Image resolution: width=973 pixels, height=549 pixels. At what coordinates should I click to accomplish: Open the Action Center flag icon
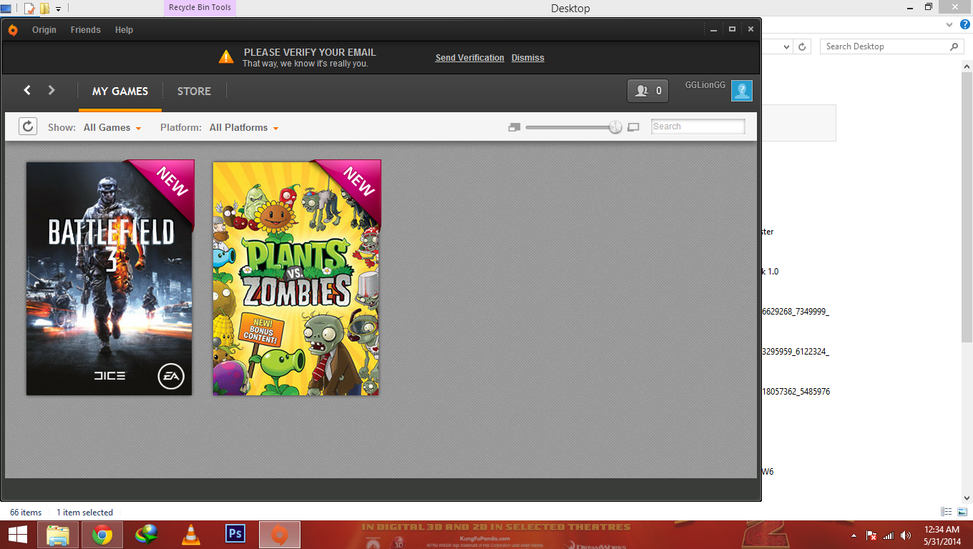871,535
